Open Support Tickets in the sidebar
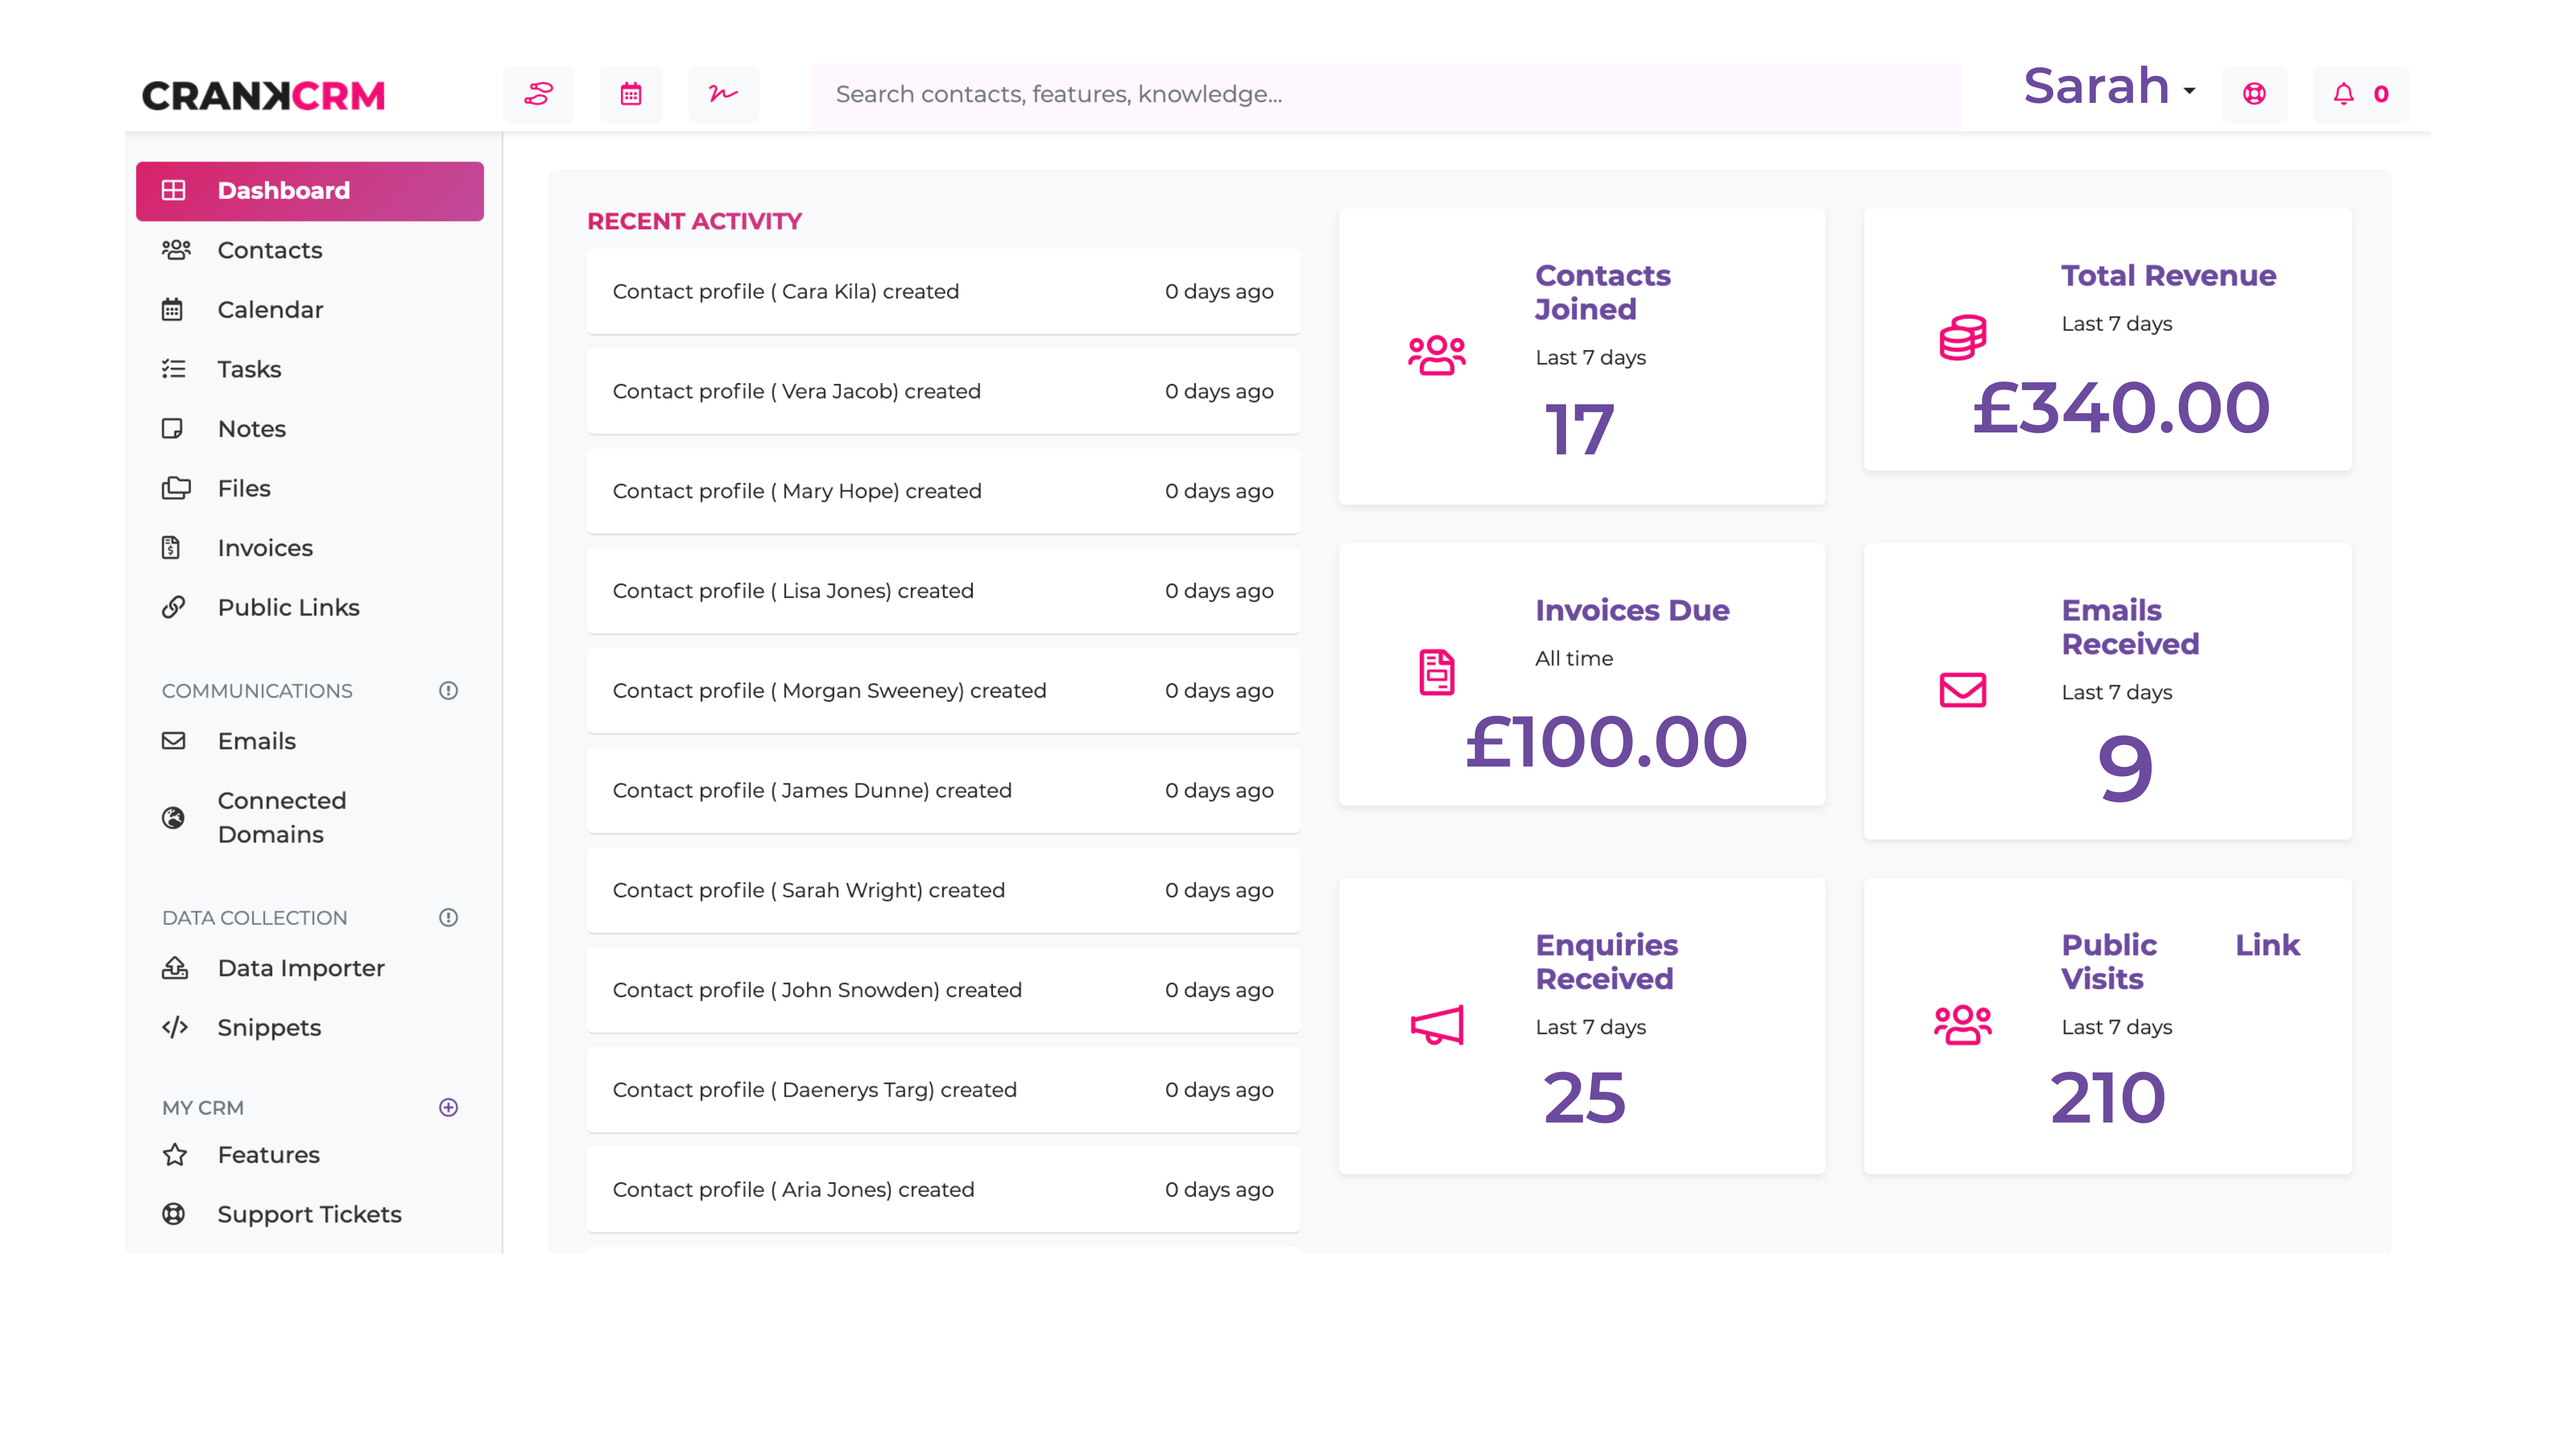The height and width of the screenshot is (1449, 2576). click(309, 1214)
